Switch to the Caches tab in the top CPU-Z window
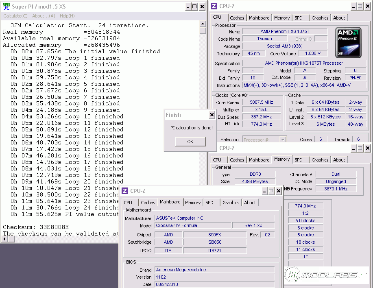The width and height of the screenshot is (373, 288). pos(237,18)
